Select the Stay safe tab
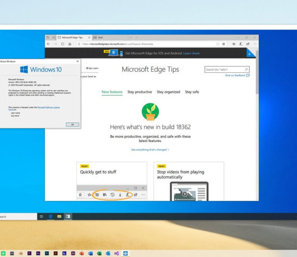Image resolution: width=297 pixels, height=257 pixels. tap(192, 92)
